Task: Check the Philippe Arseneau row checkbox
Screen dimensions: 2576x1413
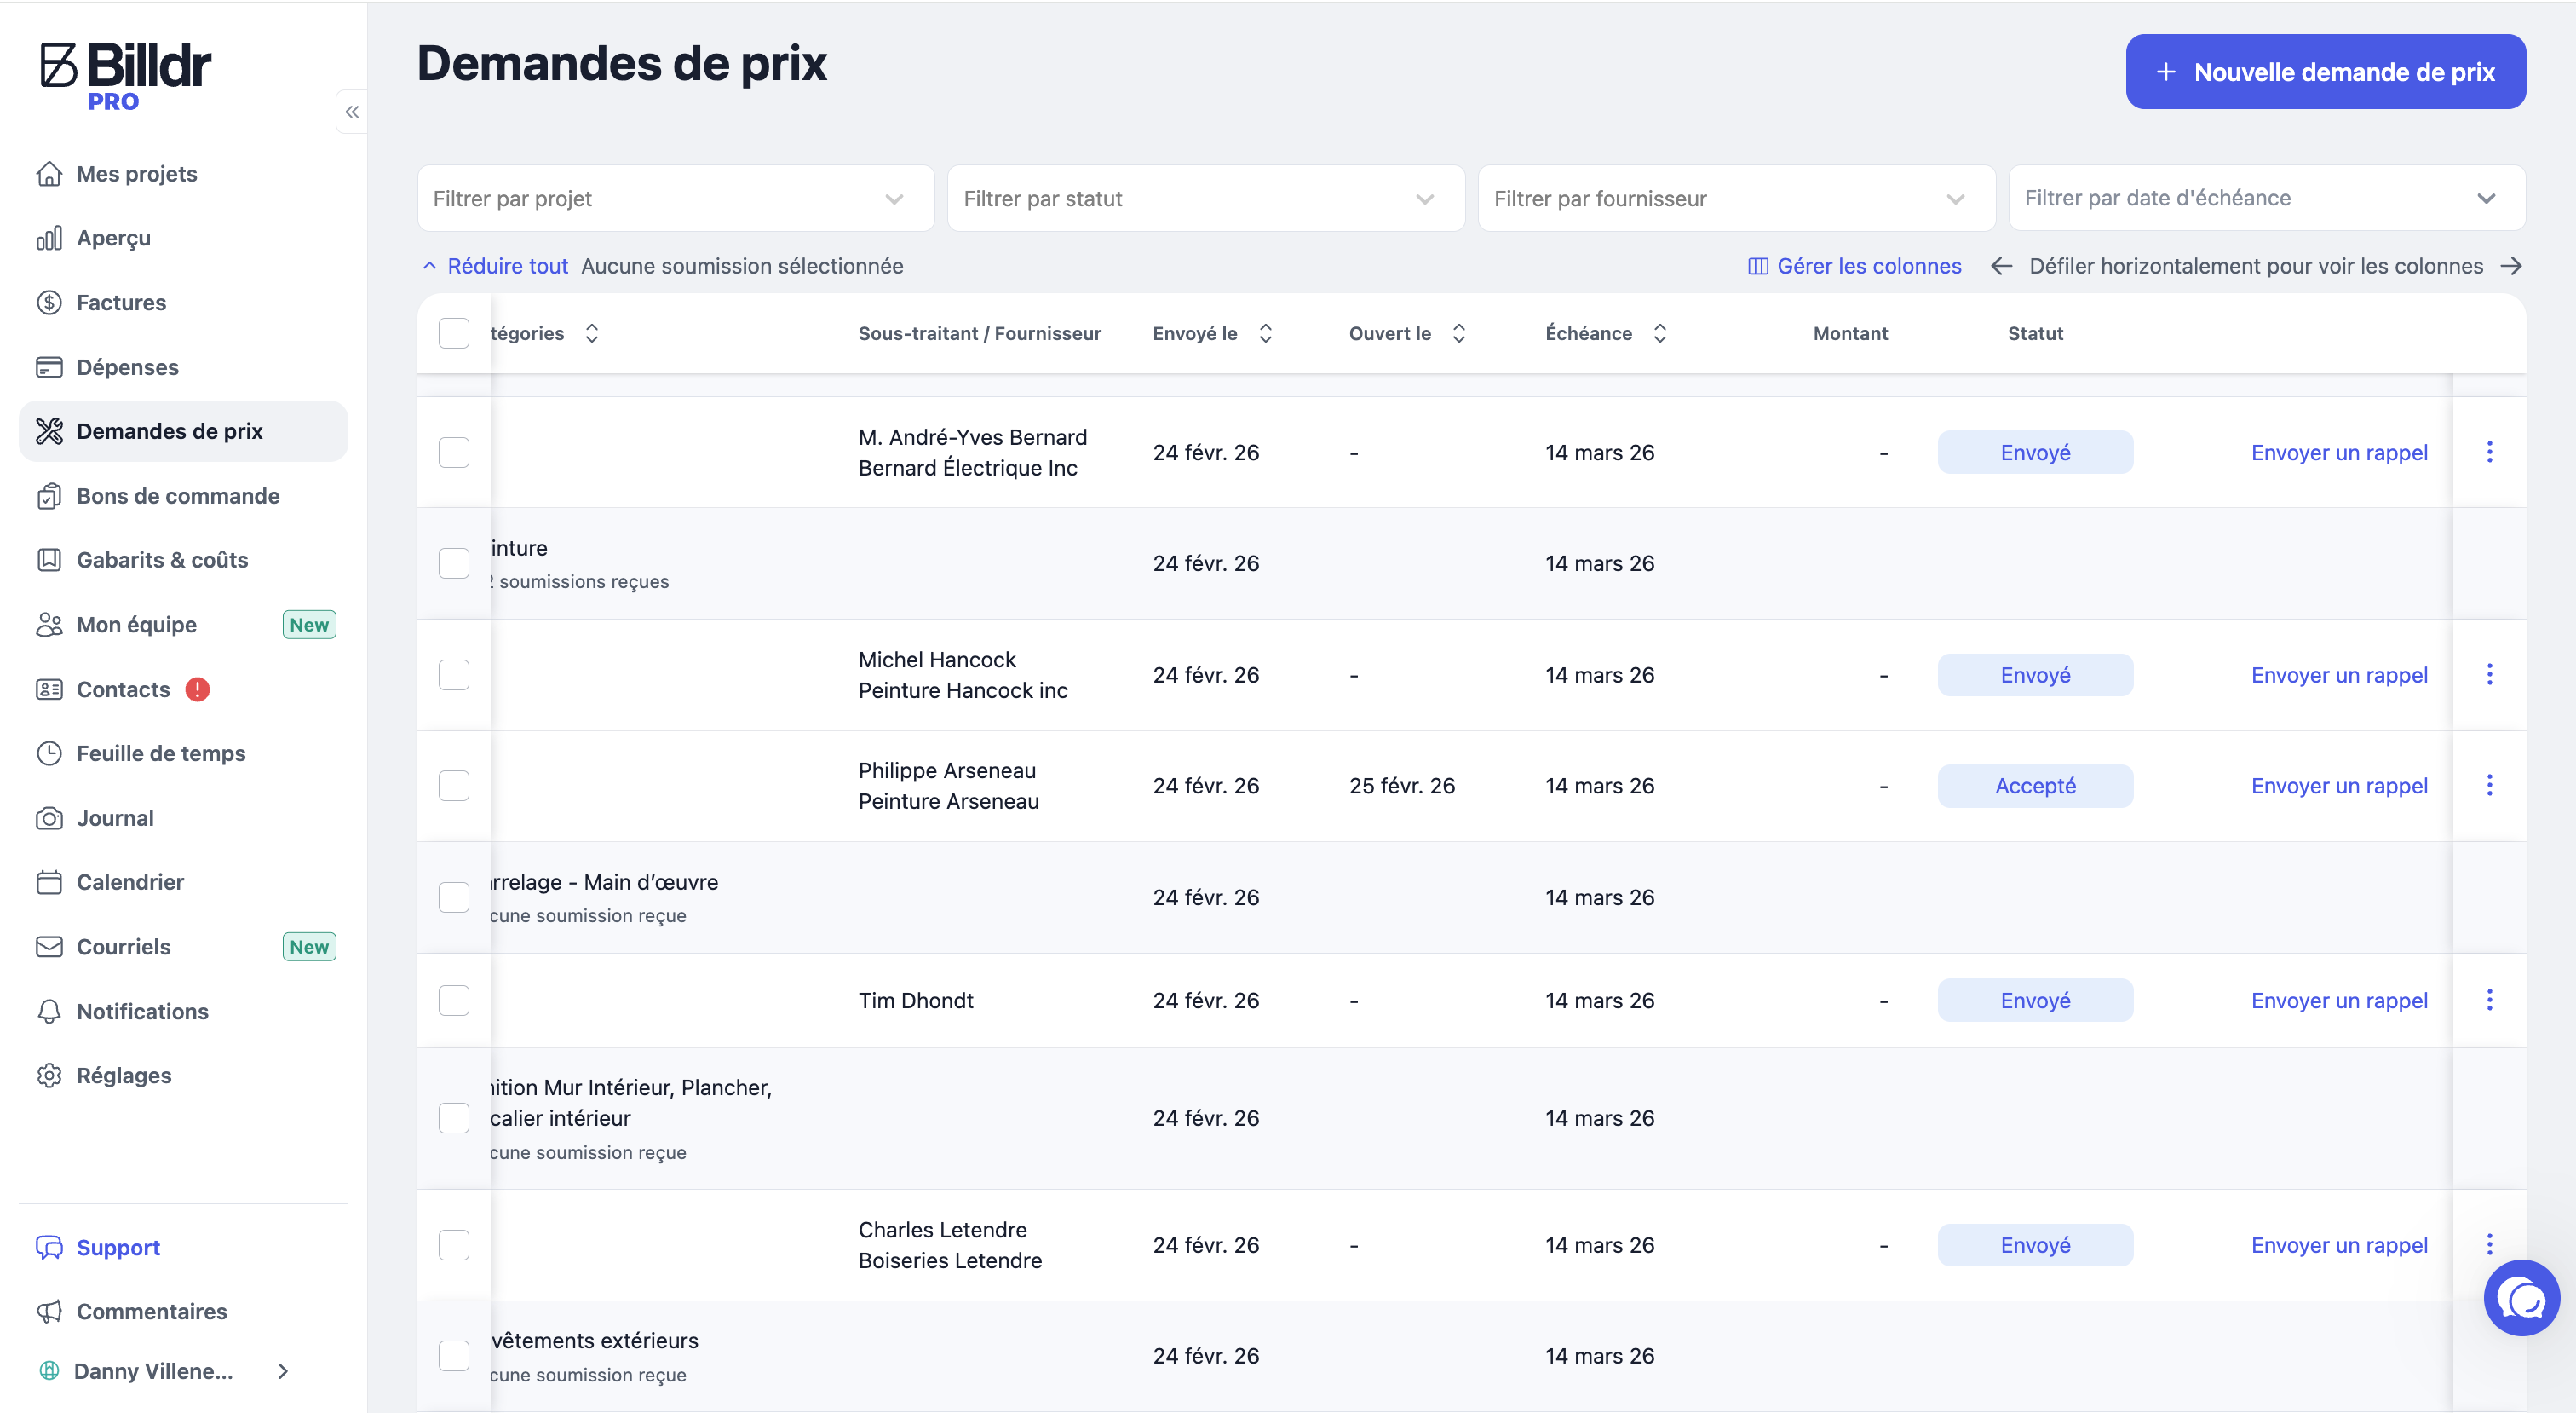Action: (x=454, y=786)
